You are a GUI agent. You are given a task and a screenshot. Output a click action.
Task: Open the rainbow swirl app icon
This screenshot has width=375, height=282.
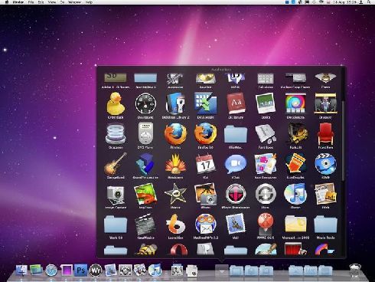(x=295, y=103)
